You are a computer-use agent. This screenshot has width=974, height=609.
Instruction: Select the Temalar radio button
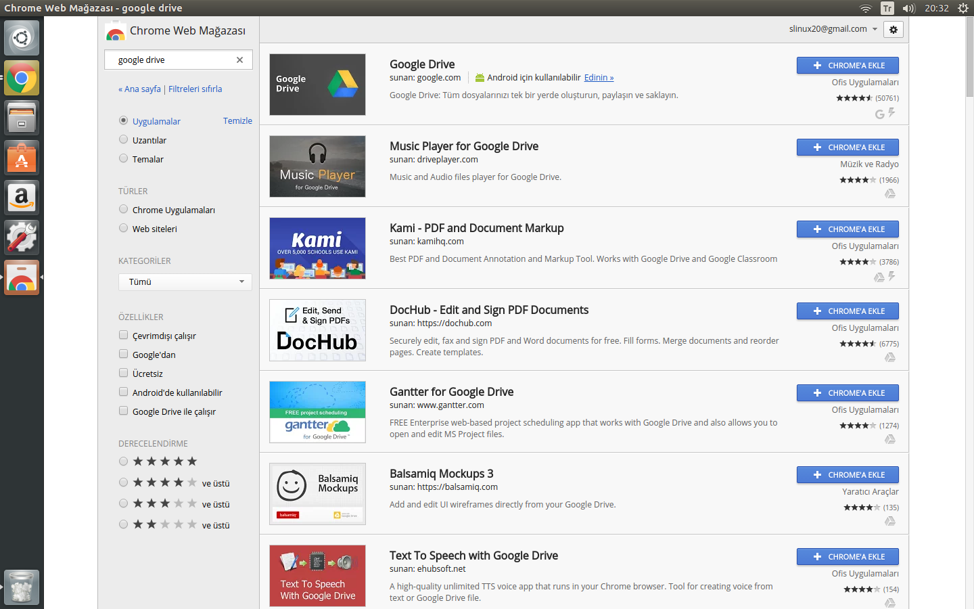coord(123,158)
